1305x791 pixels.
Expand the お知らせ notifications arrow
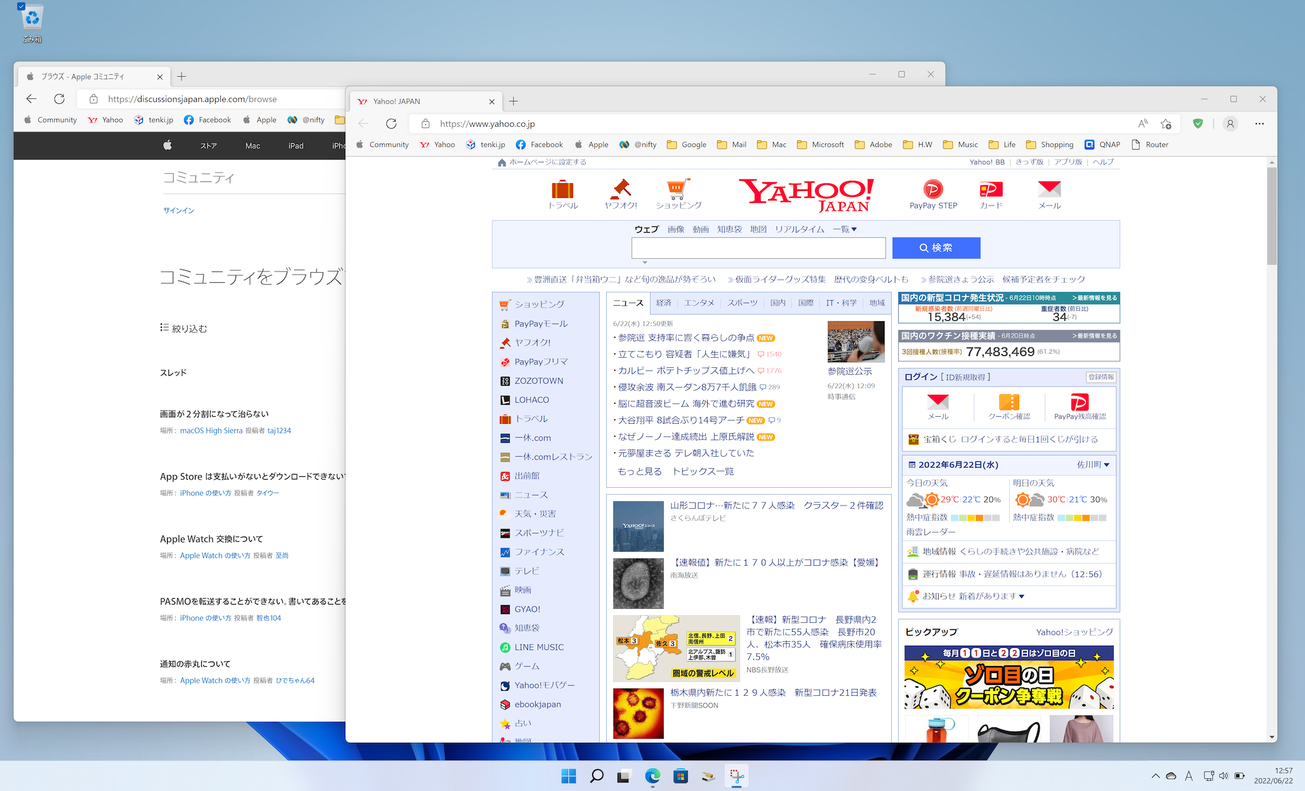point(1021,596)
